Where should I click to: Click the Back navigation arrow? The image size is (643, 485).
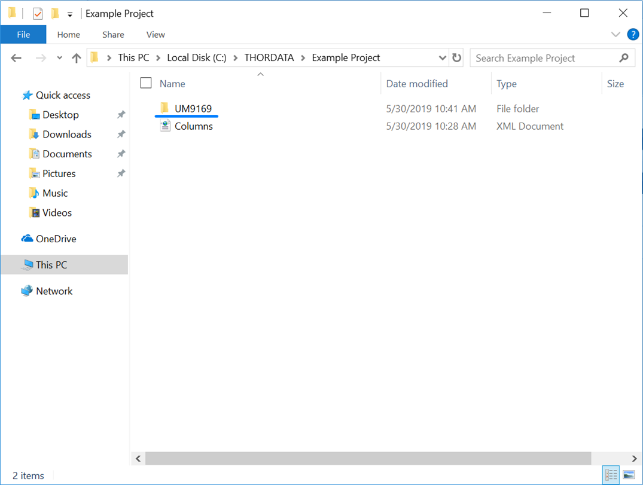click(16, 58)
